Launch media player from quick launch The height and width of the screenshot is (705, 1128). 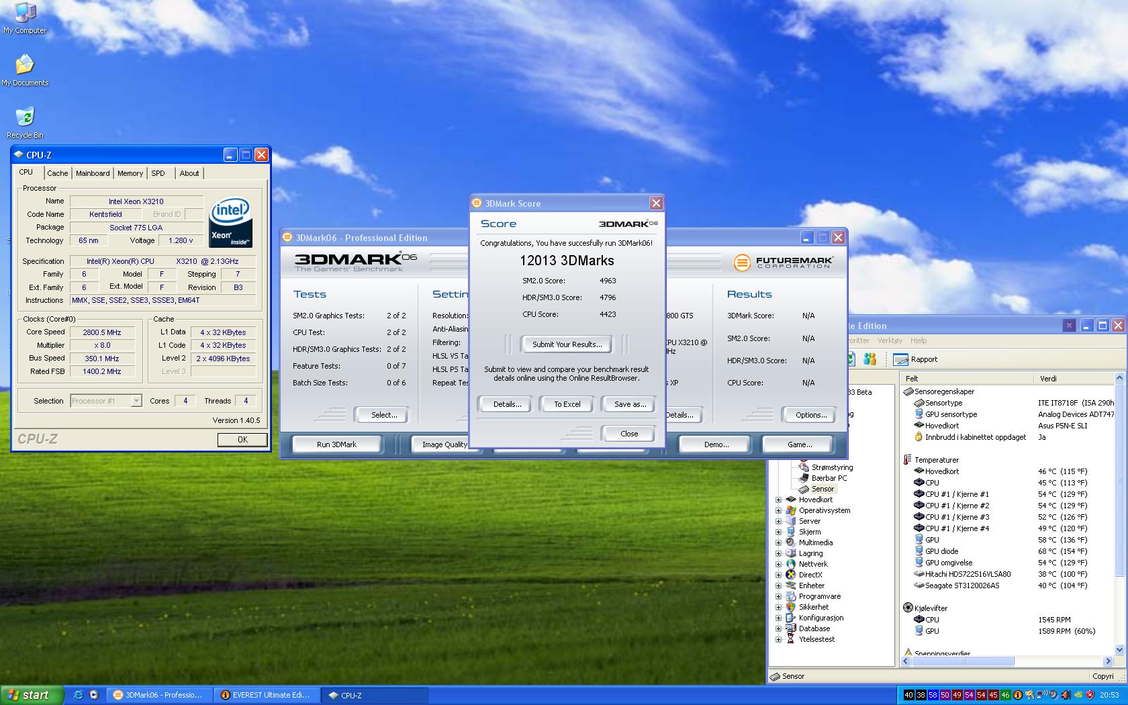point(94,695)
